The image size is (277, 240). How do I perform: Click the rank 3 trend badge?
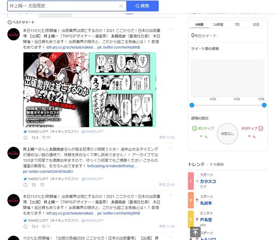click(x=191, y=219)
